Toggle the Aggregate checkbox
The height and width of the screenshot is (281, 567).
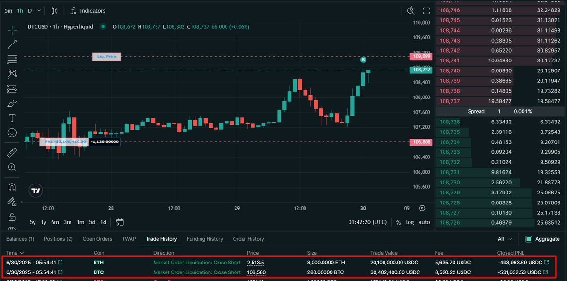pos(529,239)
